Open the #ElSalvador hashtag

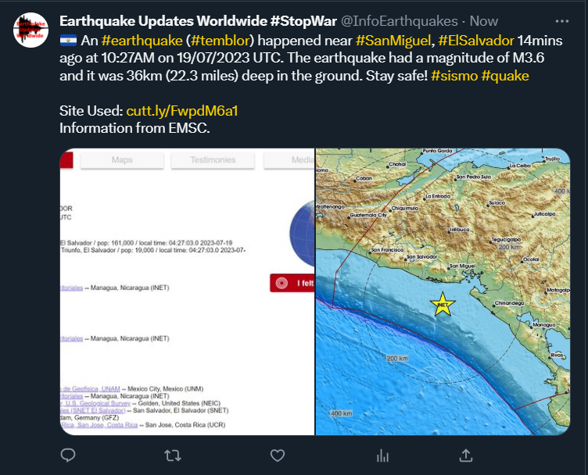click(x=476, y=41)
